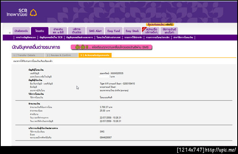Switch to the บริการด้านบัตร tab
238x154 pixels.
pyautogui.click(x=77, y=31)
